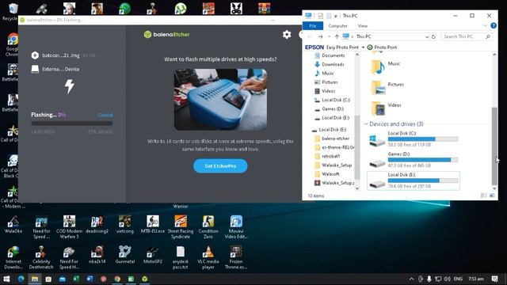Click Get EtcherPro button
Image resolution: width=507 pixels, height=285 pixels.
point(220,166)
